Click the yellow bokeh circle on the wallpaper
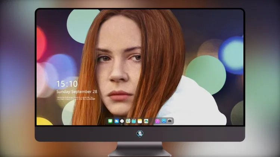 [x=44, y=121]
